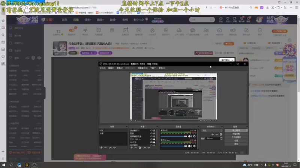300x168 pixels.
Task: Click the gift box icon in streamer toolbar
Action: pyautogui.click(x=112, y=30)
